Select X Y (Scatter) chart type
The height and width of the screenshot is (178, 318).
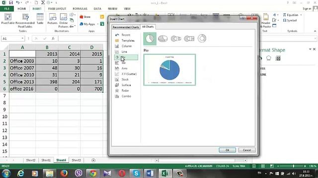coord(126,74)
